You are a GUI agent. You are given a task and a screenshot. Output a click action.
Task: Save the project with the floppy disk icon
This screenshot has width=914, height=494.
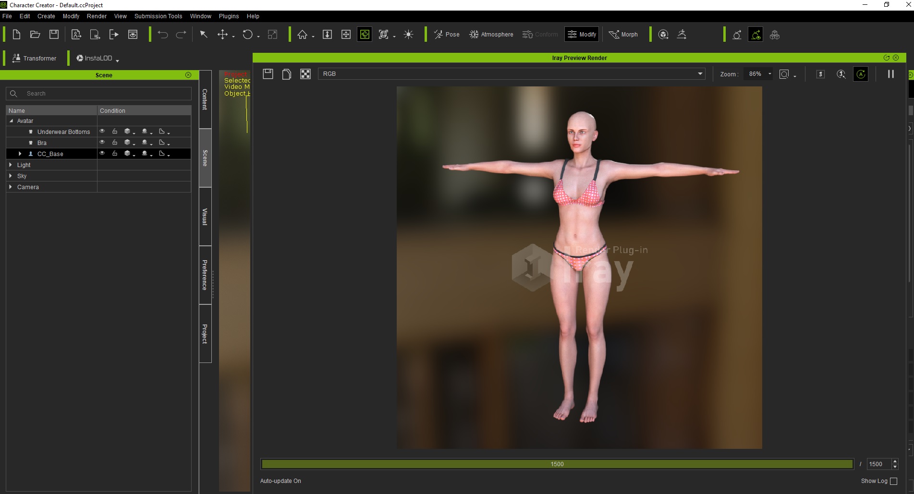click(x=54, y=35)
